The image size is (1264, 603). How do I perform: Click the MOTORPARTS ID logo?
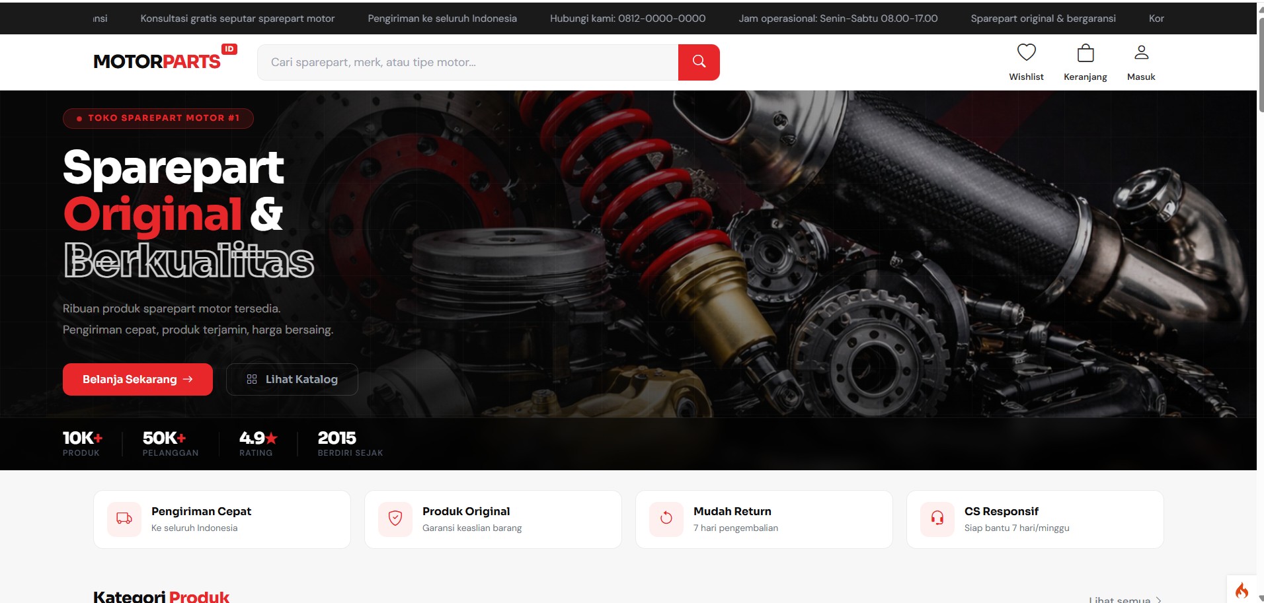[x=165, y=59]
